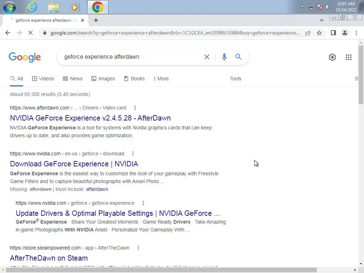Submit search with magnifier icon
This screenshot has width=364, height=273.
pyautogui.click(x=238, y=57)
